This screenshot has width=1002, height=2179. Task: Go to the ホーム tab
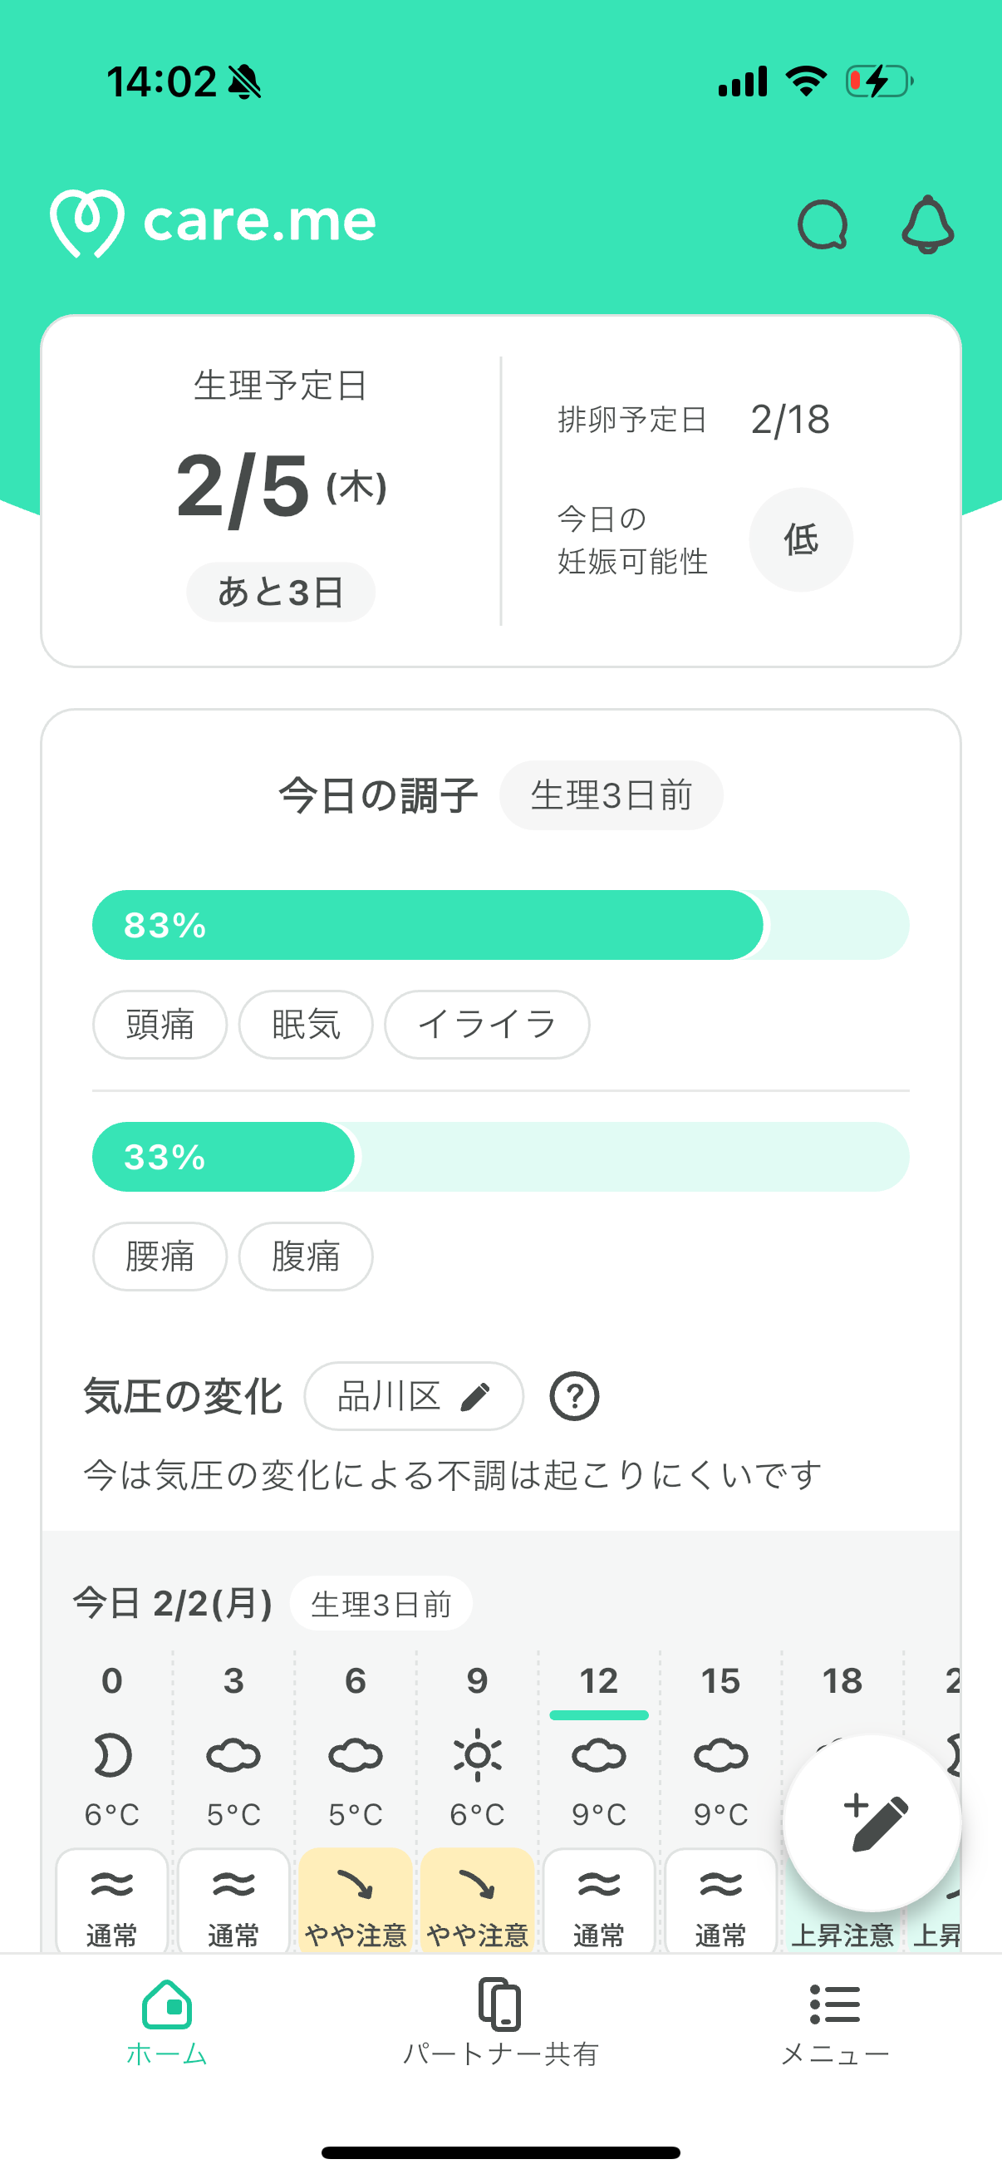pyautogui.click(x=166, y=2023)
